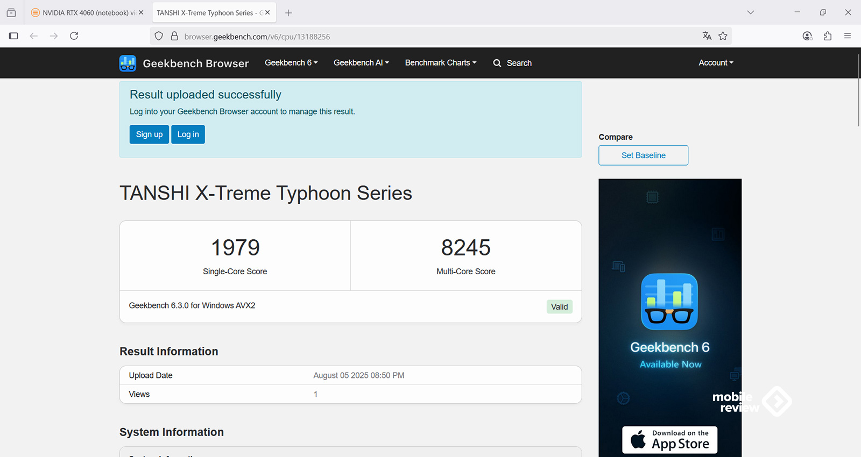The height and width of the screenshot is (457, 861).
Task: Click Download on the App Store badge
Action: point(670,440)
